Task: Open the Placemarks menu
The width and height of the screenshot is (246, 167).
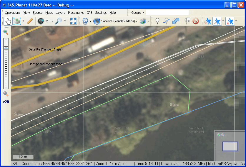Action: pos(76,13)
